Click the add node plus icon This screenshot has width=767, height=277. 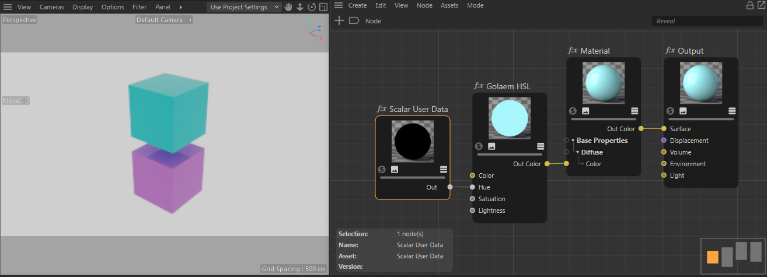click(339, 20)
